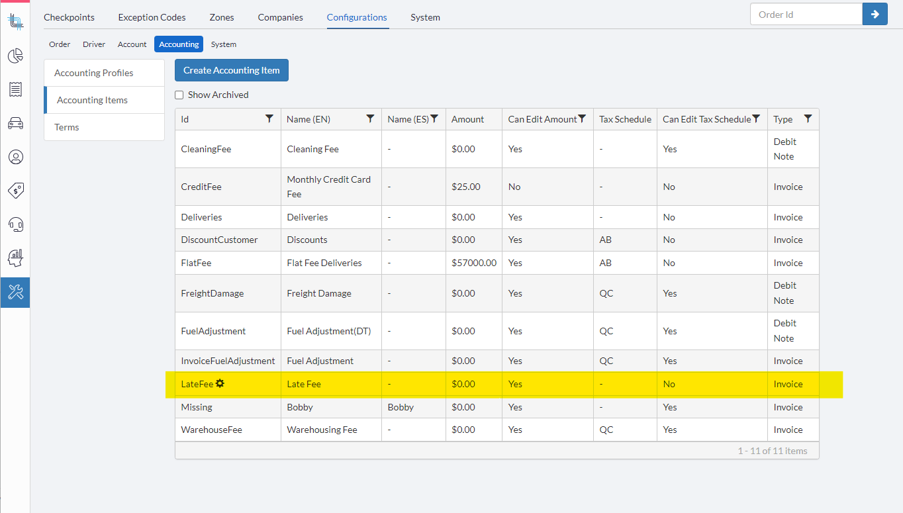This screenshot has width=903, height=513.
Task: Open Accounting Profiles in side menu
Action: (104, 73)
